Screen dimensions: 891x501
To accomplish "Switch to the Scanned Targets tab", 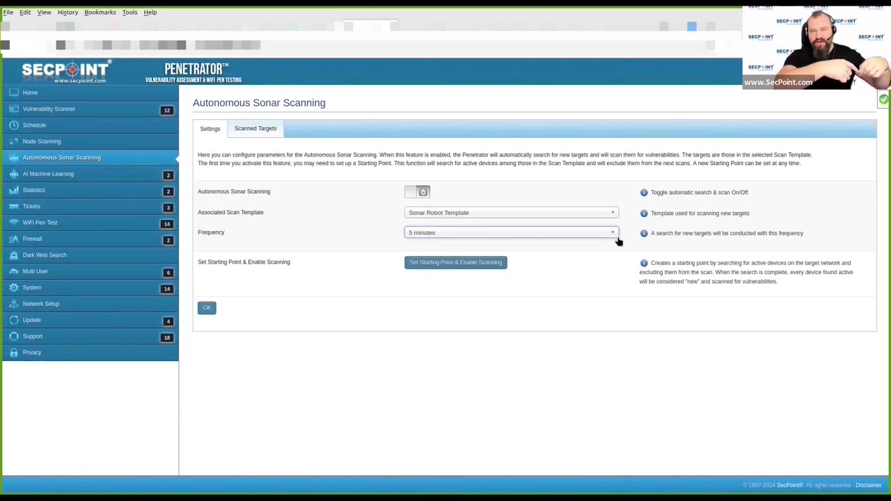I will pos(255,128).
